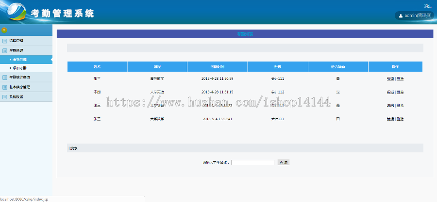The image size is (437, 202).
Task: Click the 操作 column header
Action: (395, 67)
